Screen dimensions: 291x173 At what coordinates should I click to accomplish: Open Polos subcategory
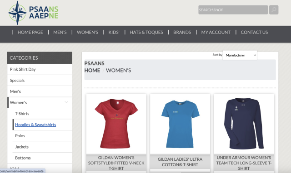click(x=42, y=136)
